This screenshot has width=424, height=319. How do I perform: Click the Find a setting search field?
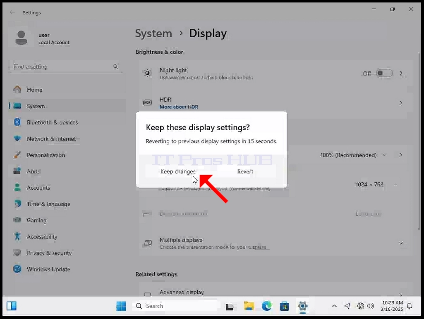(x=66, y=67)
